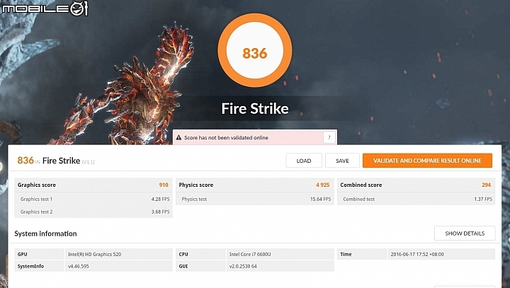Select the Physics score header
Image resolution: width=510 pixels, height=288 pixels.
[255, 185]
